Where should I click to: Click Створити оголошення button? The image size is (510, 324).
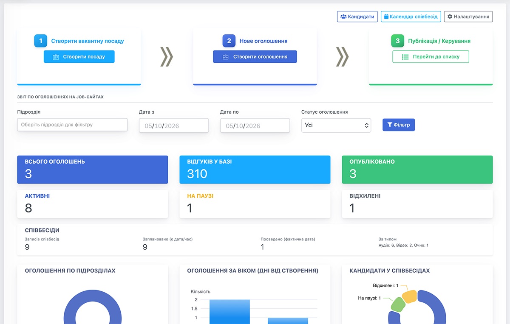point(255,56)
